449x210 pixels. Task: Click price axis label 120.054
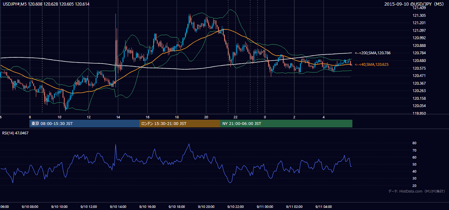tap(420, 106)
